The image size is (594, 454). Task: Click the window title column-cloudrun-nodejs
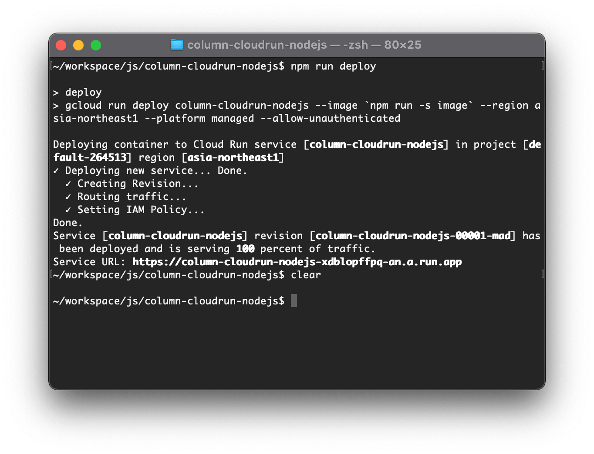[x=257, y=45]
